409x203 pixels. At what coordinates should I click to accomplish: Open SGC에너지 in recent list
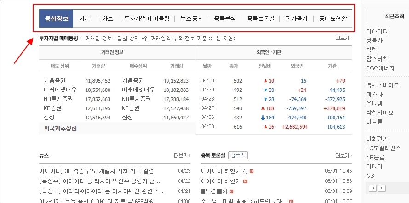(x=380, y=68)
